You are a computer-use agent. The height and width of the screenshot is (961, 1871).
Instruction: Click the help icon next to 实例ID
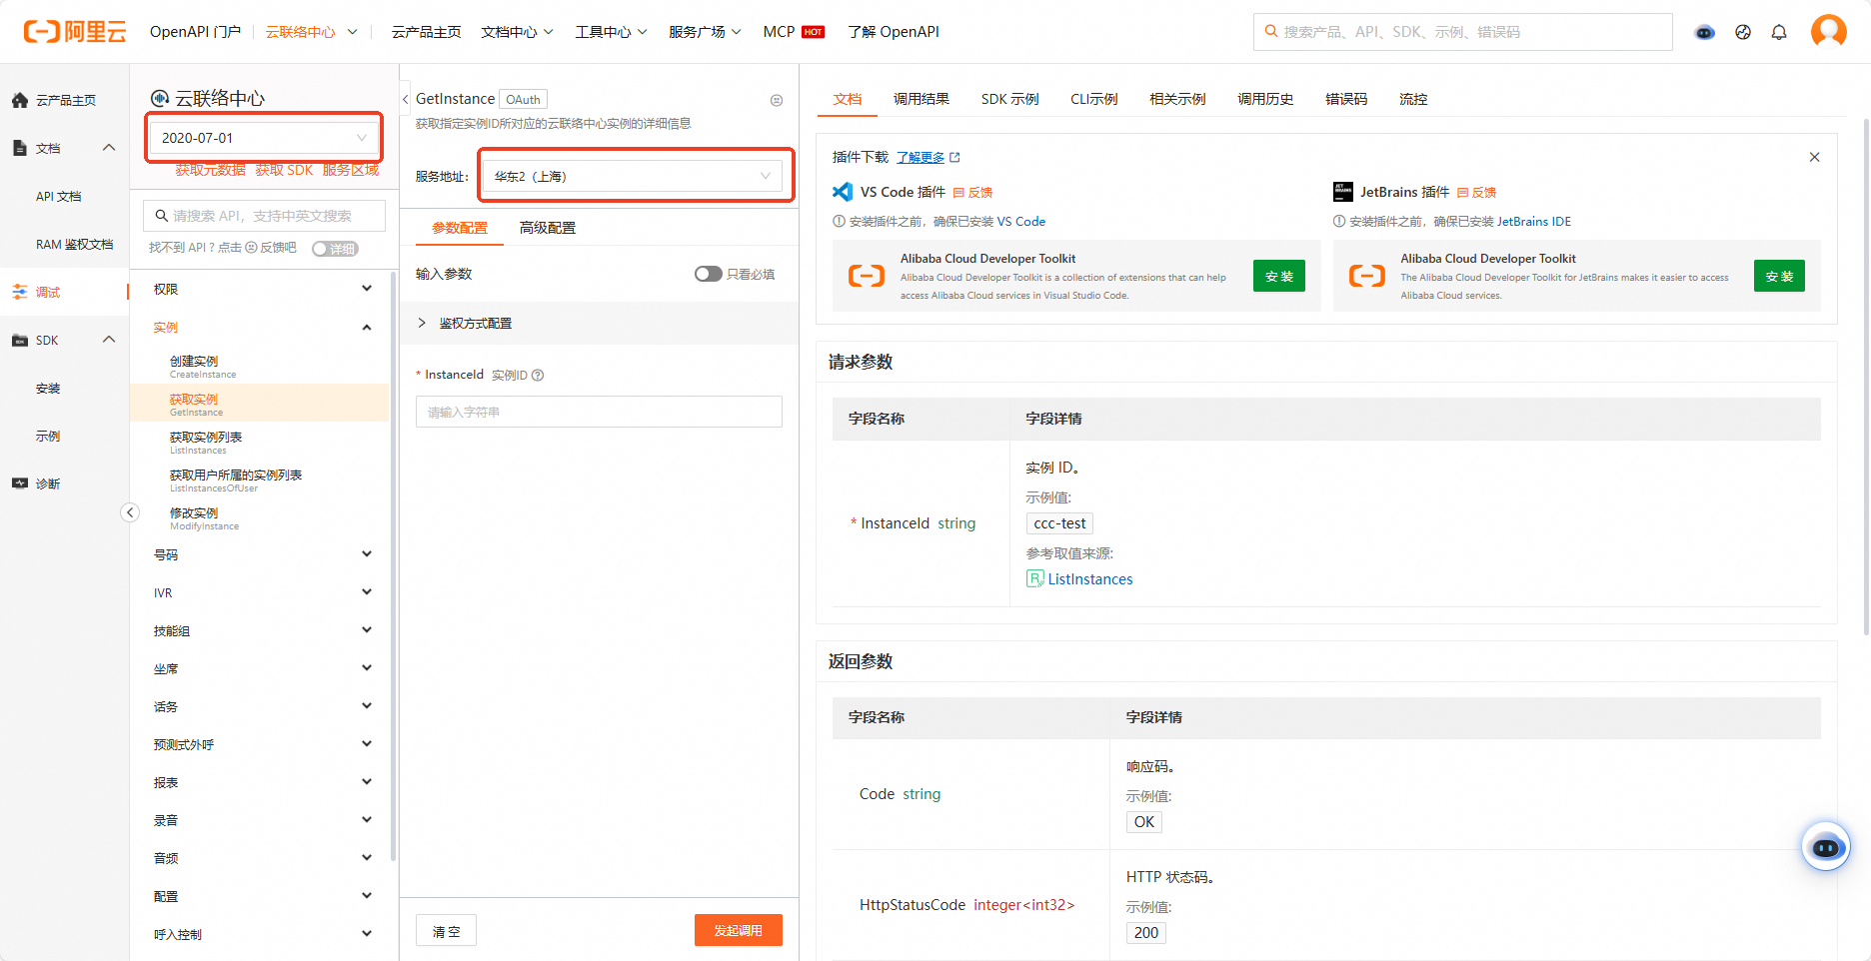pyautogui.click(x=538, y=376)
